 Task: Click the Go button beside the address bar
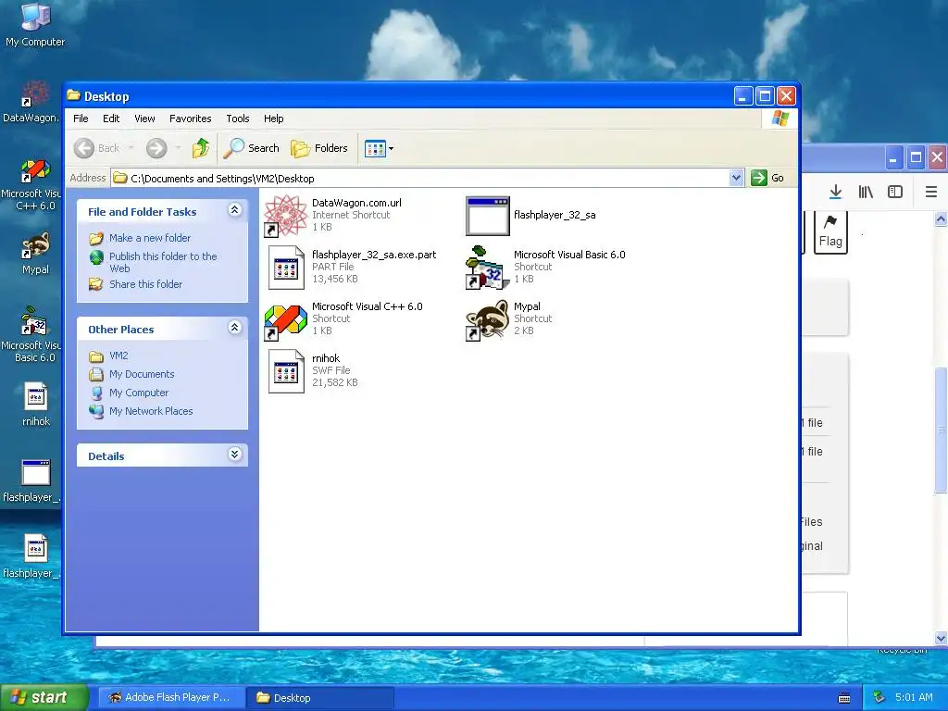click(767, 178)
